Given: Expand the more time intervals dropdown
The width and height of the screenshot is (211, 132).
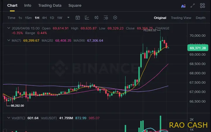Looking at the screenshot, I should [x=68, y=17].
